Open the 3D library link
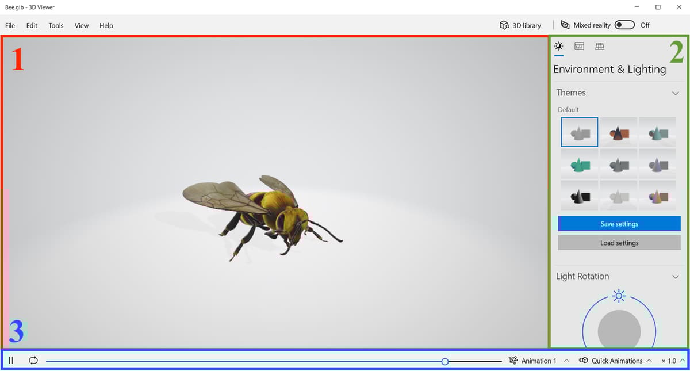The width and height of the screenshot is (690, 371). pos(520,25)
